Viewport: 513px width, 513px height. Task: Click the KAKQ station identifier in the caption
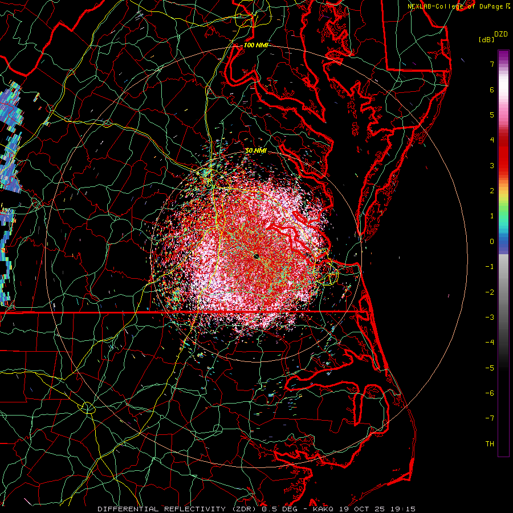coord(323,509)
